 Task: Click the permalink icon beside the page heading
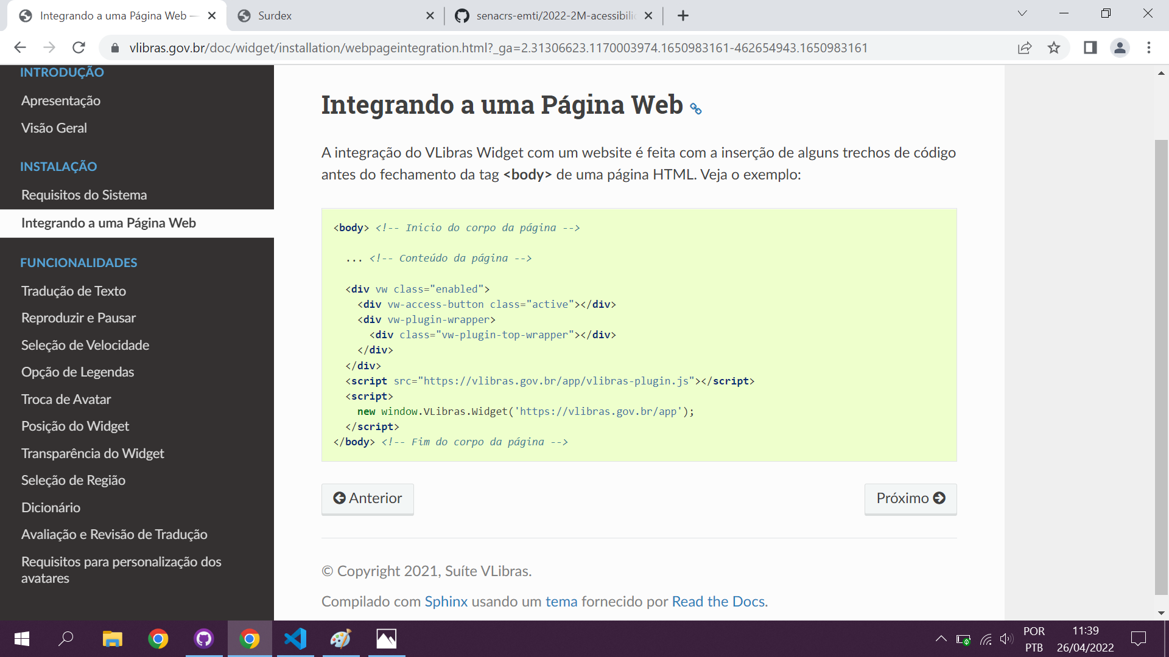pyautogui.click(x=695, y=109)
